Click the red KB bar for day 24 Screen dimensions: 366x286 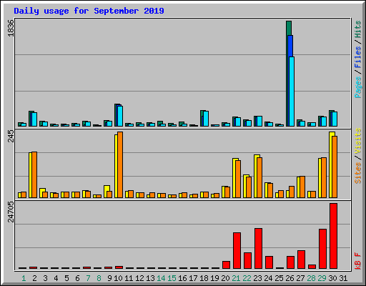coord(269,262)
